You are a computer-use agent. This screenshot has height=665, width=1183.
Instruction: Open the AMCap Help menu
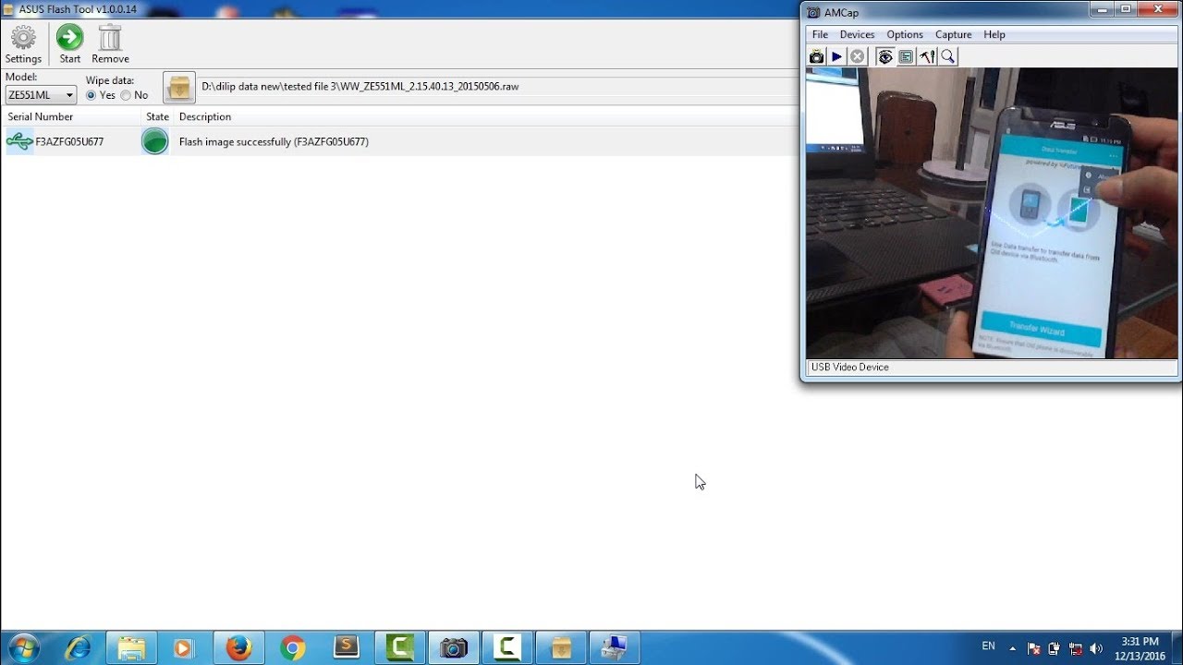994,34
